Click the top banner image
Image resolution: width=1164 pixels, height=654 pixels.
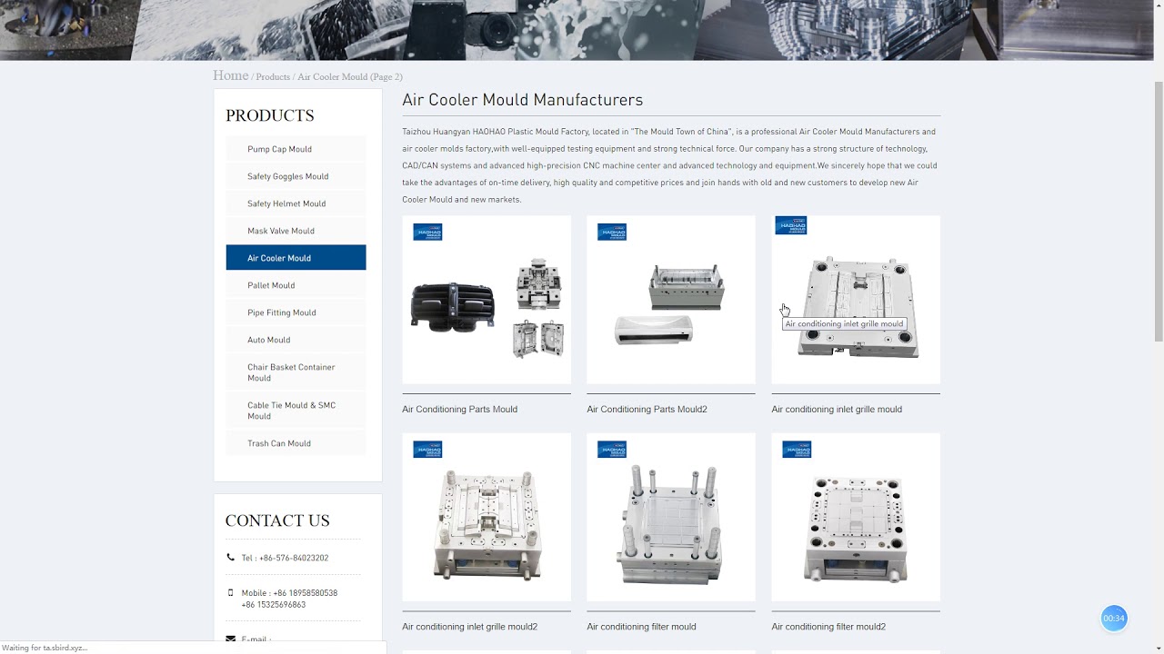click(576, 30)
